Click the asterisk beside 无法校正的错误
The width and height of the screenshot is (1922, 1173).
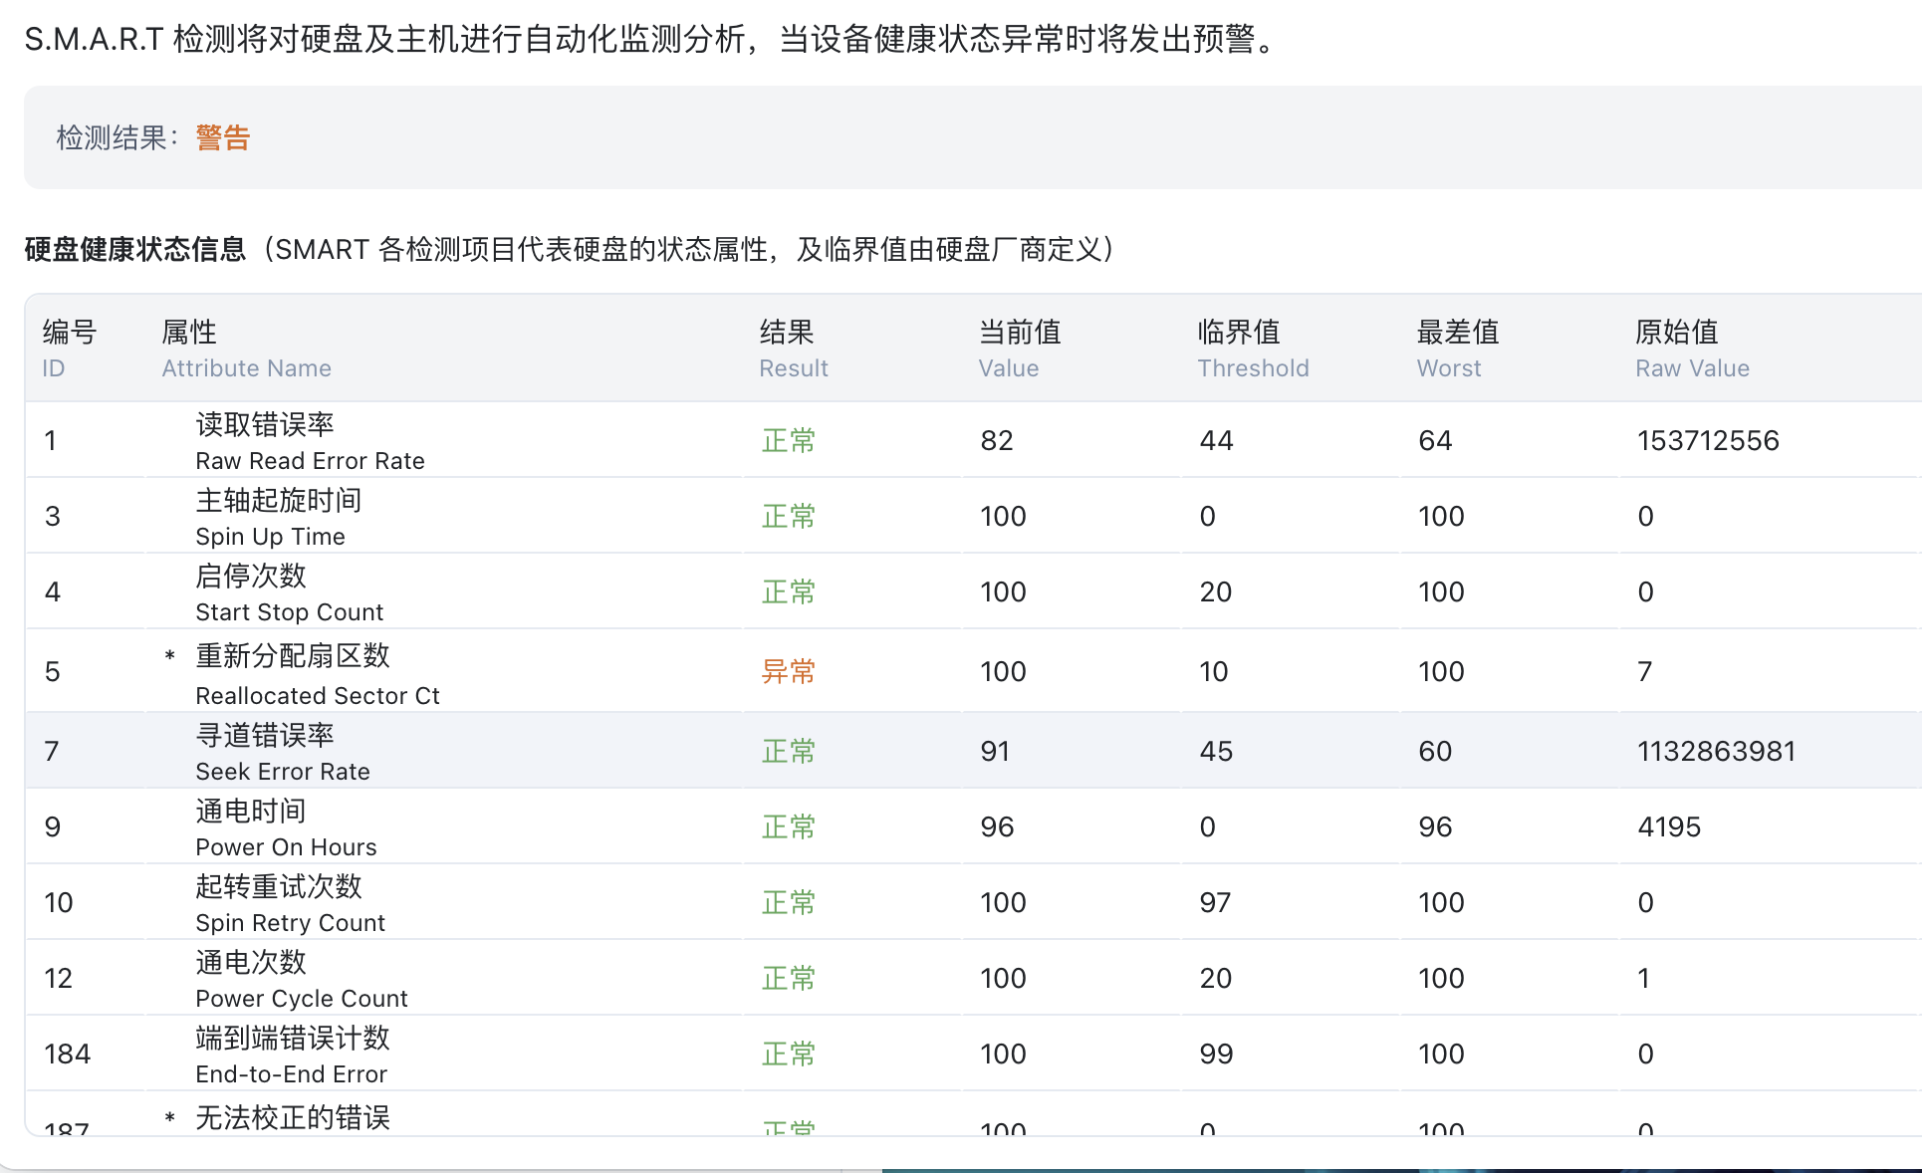[170, 1118]
